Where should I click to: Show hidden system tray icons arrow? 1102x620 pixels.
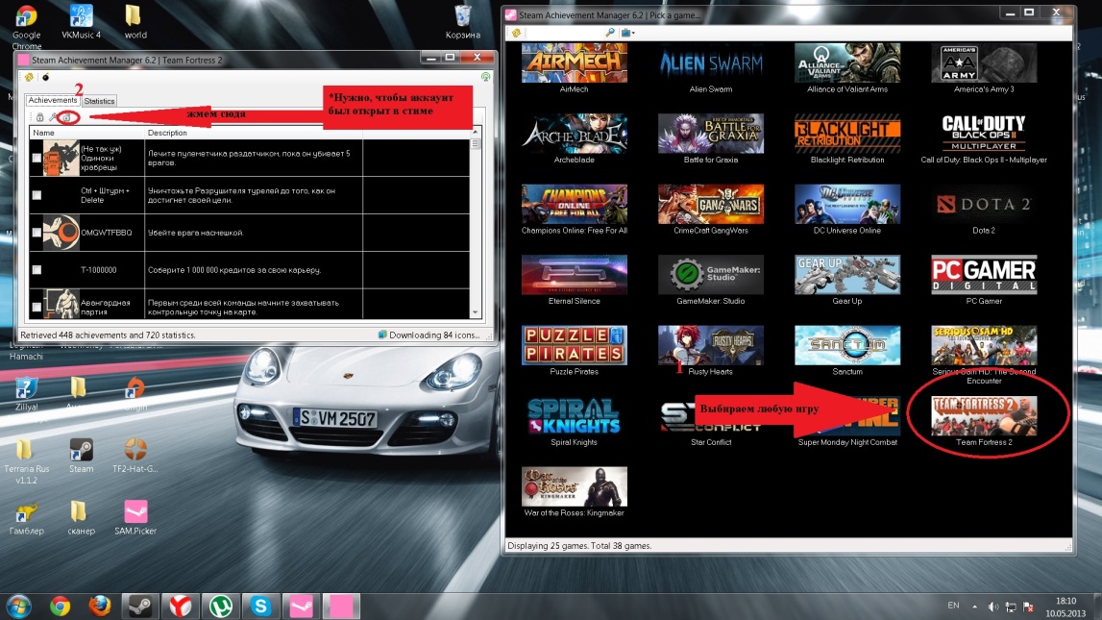[x=974, y=606]
